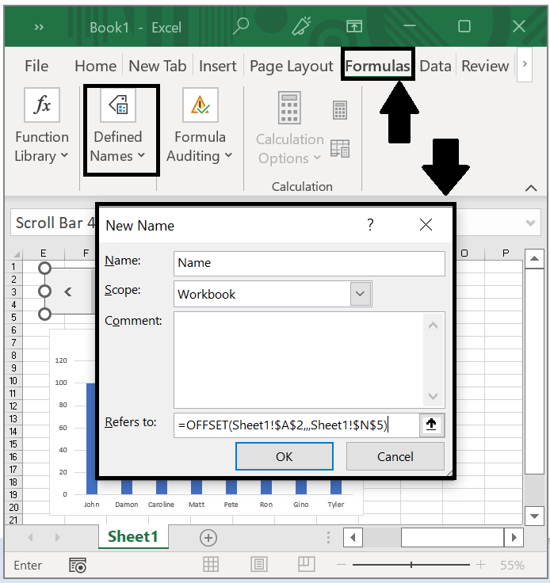This screenshot has width=550, height=583.
Task: Open the Page Layout tab
Action: tap(291, 66)
